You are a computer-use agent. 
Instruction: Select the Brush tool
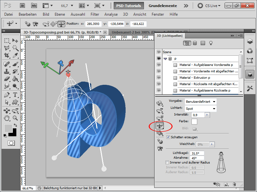point(15,64)
